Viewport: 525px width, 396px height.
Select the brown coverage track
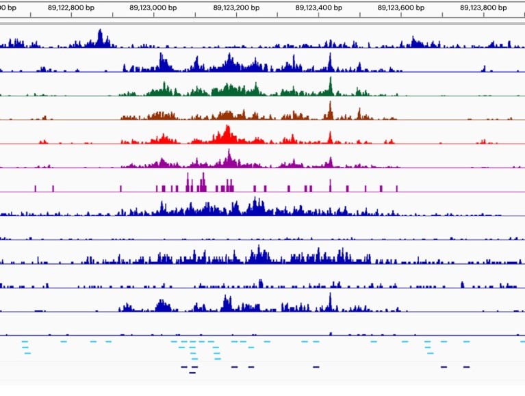pos(263,110)
